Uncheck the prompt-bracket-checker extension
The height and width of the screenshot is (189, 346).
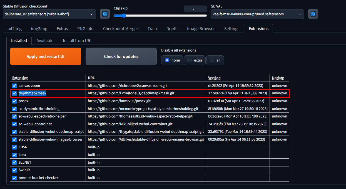14,178
